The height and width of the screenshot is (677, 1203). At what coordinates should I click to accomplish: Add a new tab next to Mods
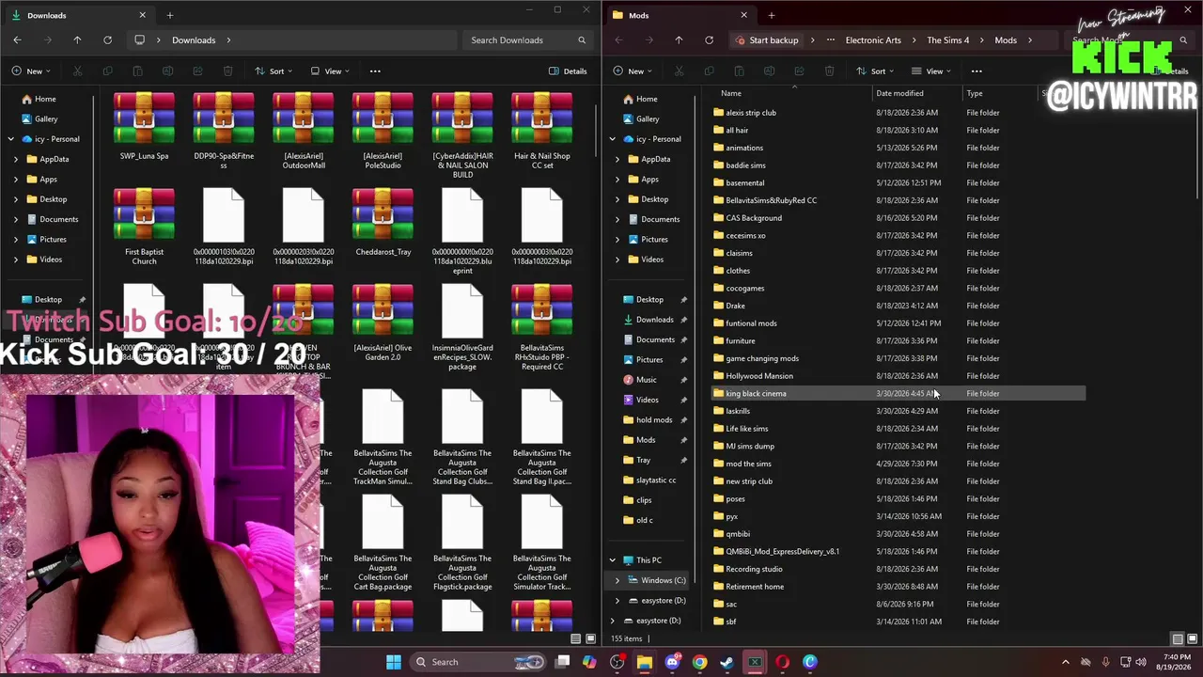[772, 15]
